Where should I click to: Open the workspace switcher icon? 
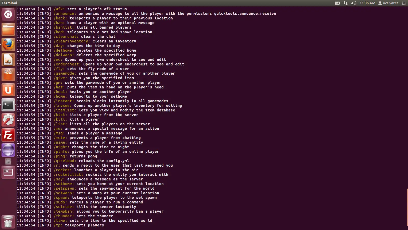[8, 172]
